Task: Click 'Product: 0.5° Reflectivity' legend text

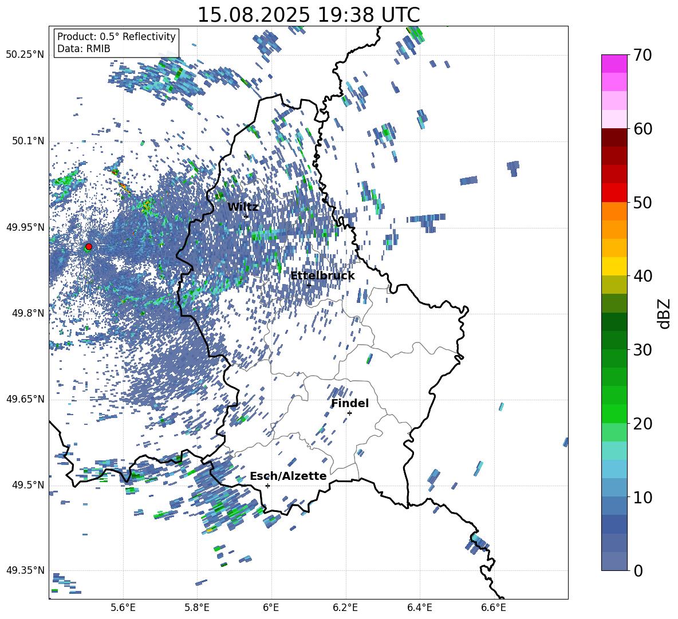Action: point(116,36)
